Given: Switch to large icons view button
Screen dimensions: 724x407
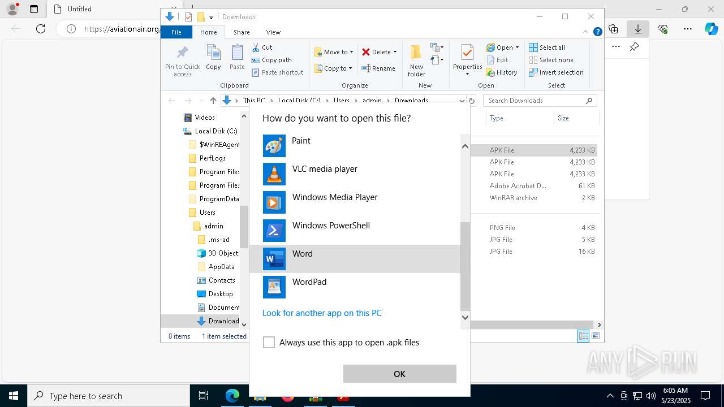Looking at the screenshot, I should click(x=595, y=336).
